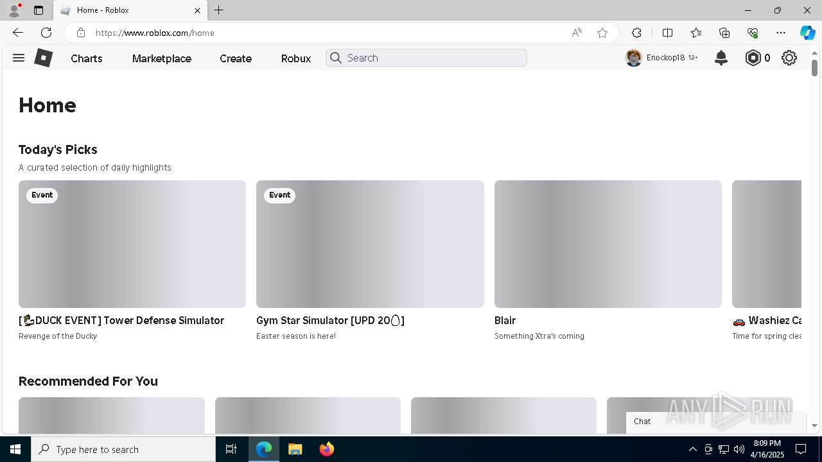Open the Robux page
This screenshot has height=462, width=822.
pyautogui.click(x=296, y=58)
